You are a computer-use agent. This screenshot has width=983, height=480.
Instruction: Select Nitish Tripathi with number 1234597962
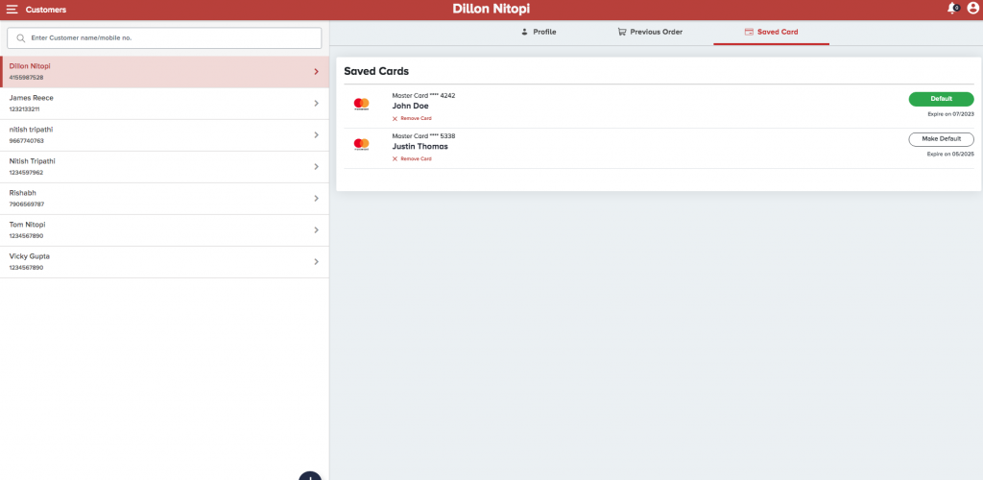tap(144, 167)
